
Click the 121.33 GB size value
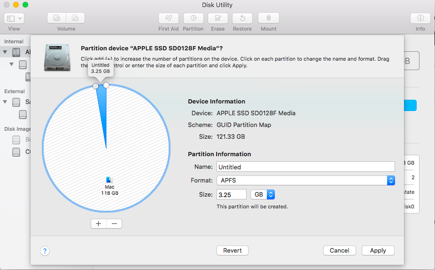(231, 137)
